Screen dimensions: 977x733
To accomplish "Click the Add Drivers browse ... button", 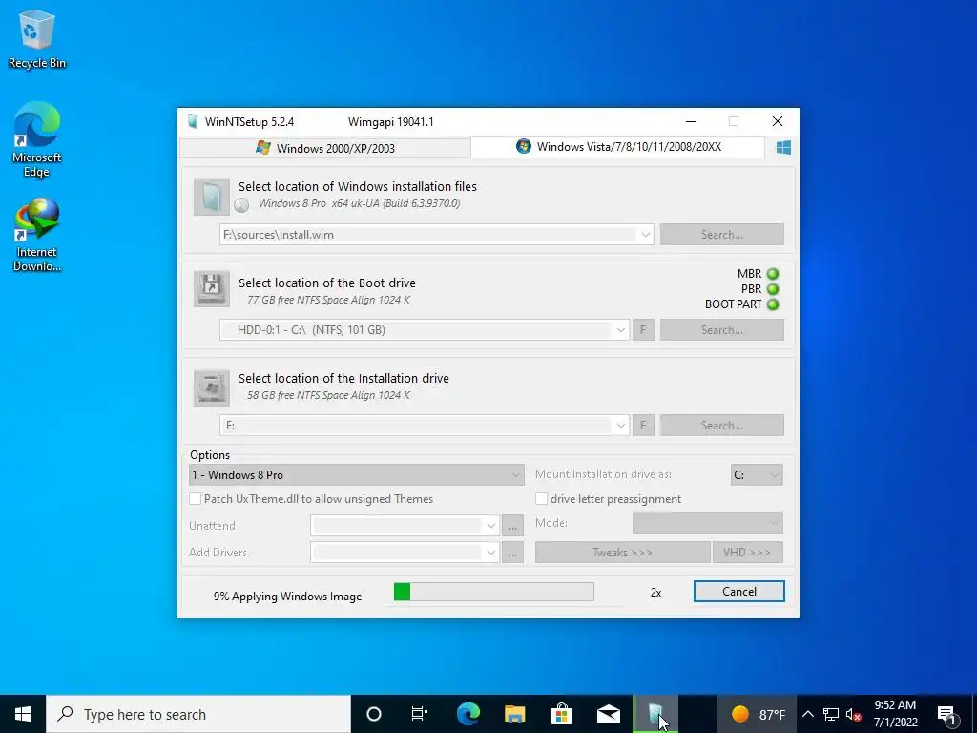I will point(512,553).
